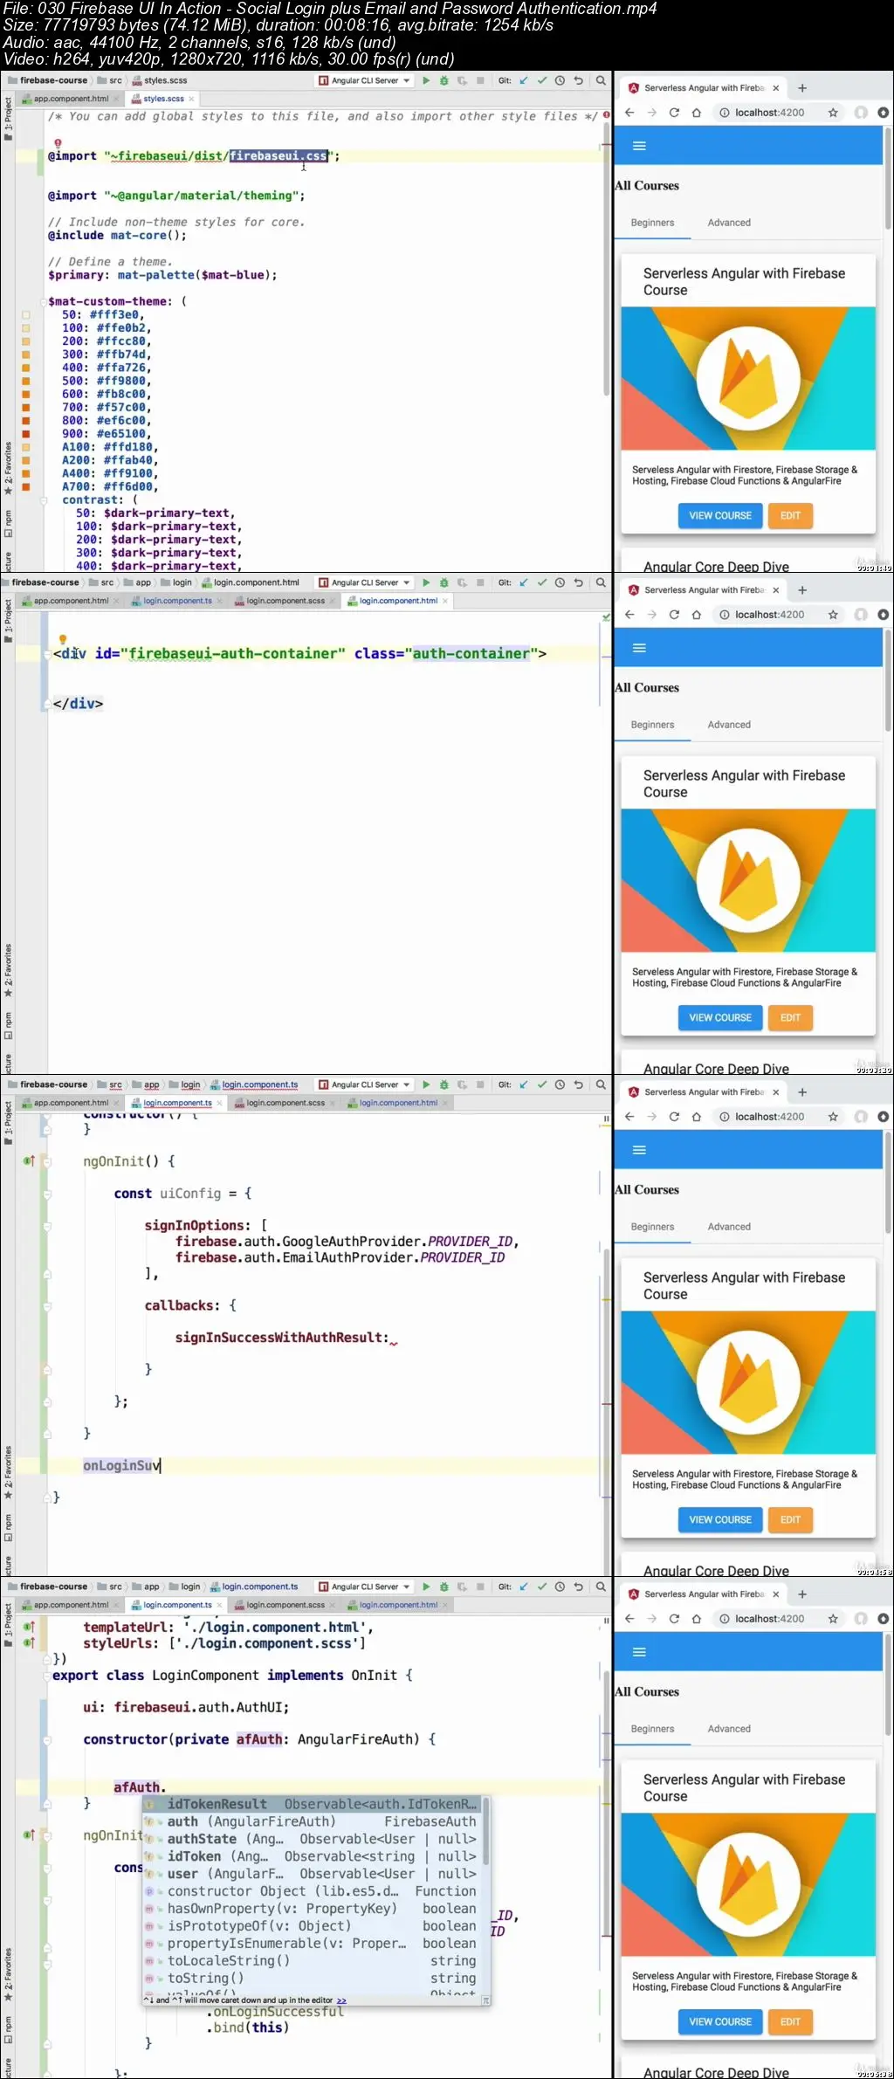Image resolution: width=894 pixels, height=2079 pixels.
Task: Select styles.scss editor tab
Action: [x=162, y=99]
